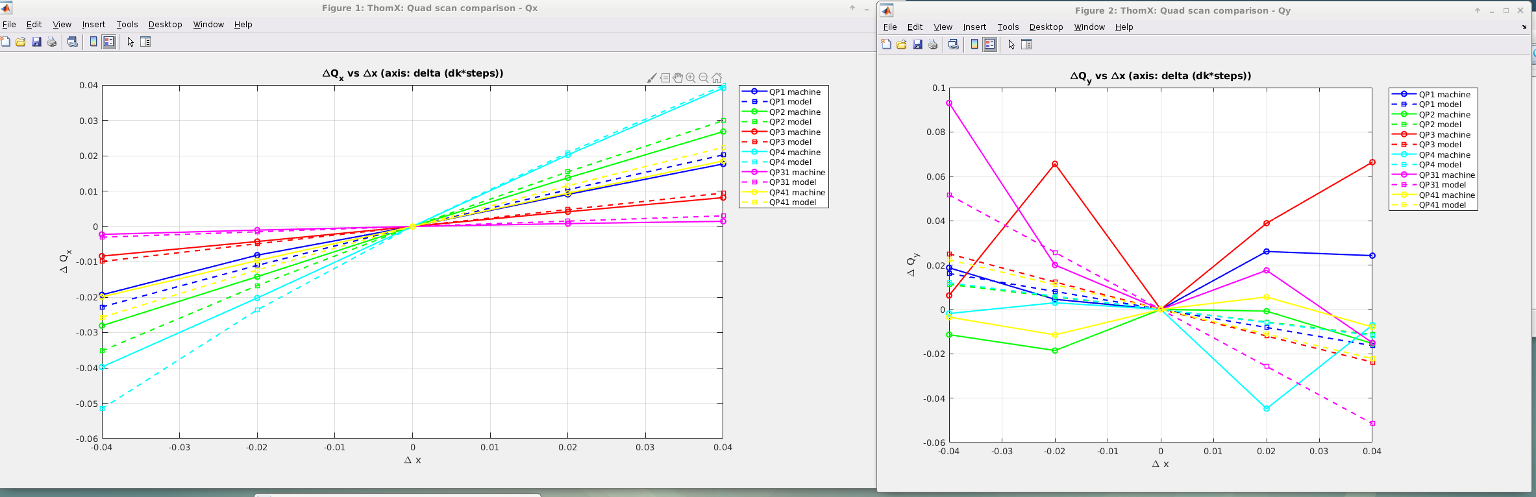Image resolution: width=1536 pixels, height=497 pixels.
Task: Open the Tools menu in Figure 1
Action: [127, 25]
